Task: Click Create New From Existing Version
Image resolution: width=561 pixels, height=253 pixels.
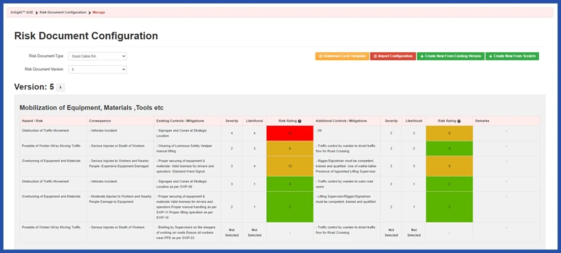Action: coord(450,56)
